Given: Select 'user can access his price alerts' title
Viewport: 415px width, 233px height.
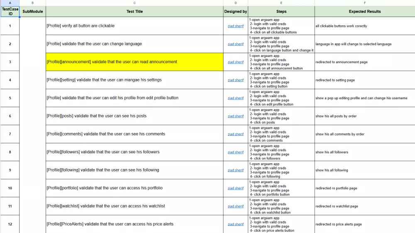Looking at the screenshot, I should [134, 224].
